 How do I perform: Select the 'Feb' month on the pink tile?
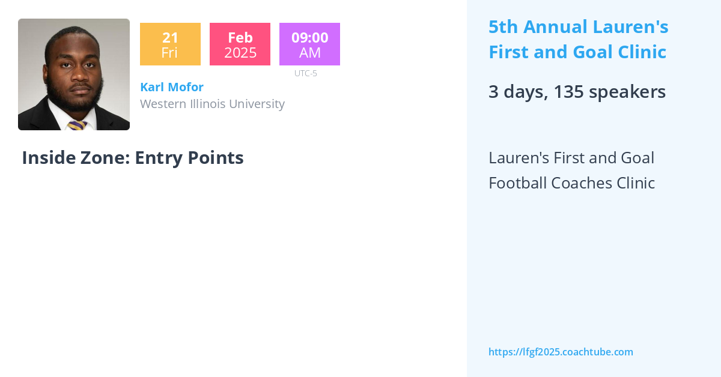click(240, 37)
